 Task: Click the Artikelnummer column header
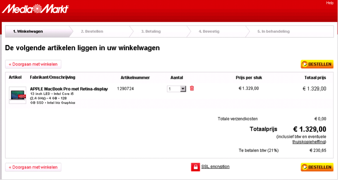(135, 78)
